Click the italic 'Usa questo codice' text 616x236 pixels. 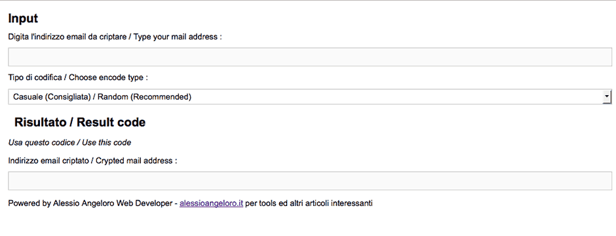[x=42, y=142]
